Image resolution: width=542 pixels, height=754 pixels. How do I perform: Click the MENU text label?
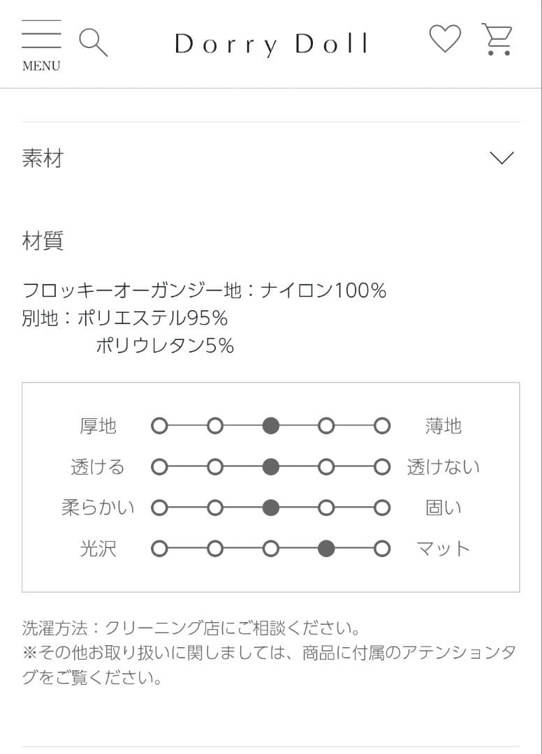[41, 66]
